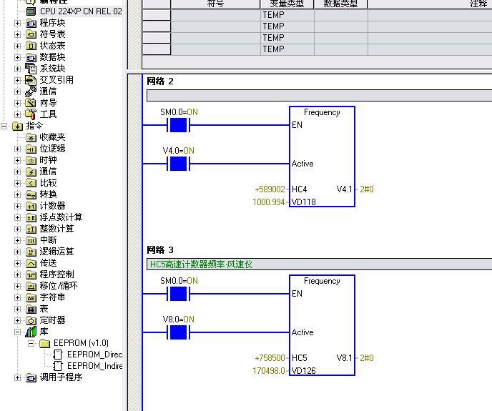Click the 时钟 clock instruction icon
The image size is (492, 411).
[31, 160]
